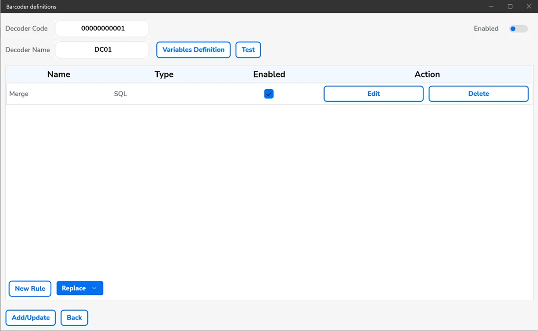Sort by the Name column header
538x331 pixels.
59,74
